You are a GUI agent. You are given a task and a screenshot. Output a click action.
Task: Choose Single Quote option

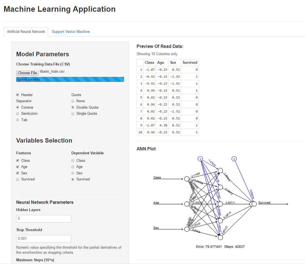point(73,113)
